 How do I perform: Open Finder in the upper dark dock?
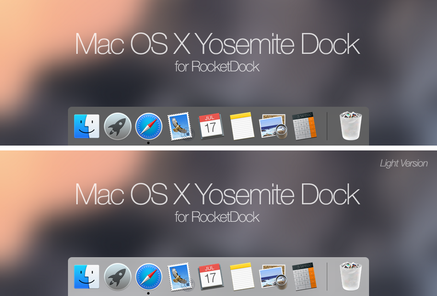click(x=87, y=126)
